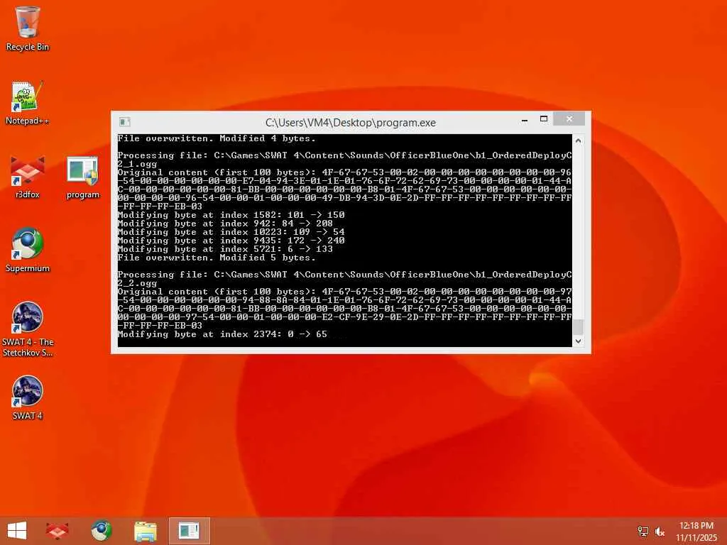
Task: Click line 'Modifying byte at index 1582: 101 -> 150'
Action: (x=231, y=214)
